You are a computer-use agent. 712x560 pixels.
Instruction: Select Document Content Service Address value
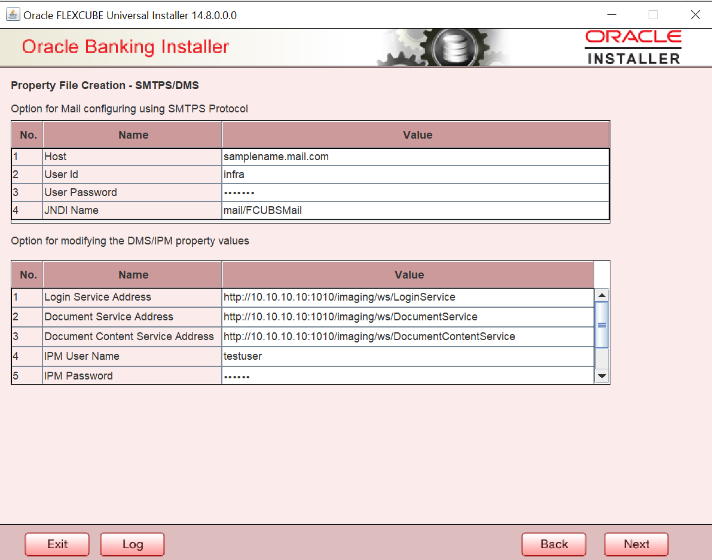(x=407, y=336)
